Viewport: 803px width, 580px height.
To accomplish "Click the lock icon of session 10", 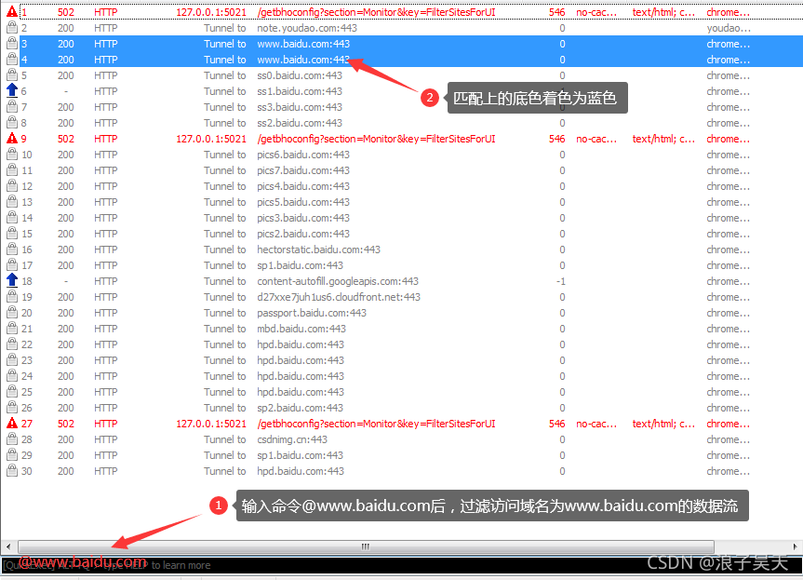I will pos(12,155).
